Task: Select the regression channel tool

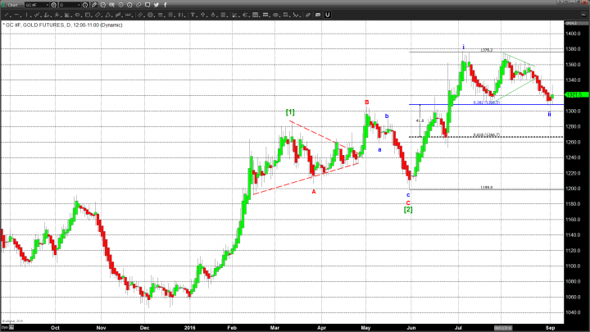Action: [118, 15]
